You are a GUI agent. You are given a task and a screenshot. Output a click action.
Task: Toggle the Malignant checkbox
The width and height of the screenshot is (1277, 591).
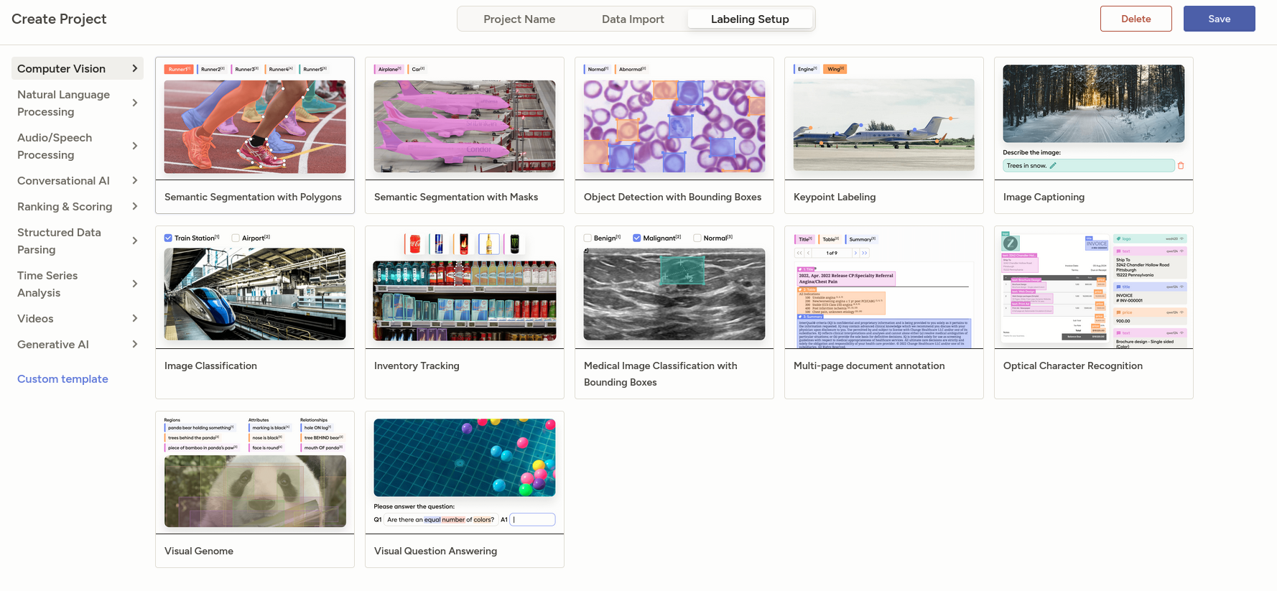click(637, 238)
